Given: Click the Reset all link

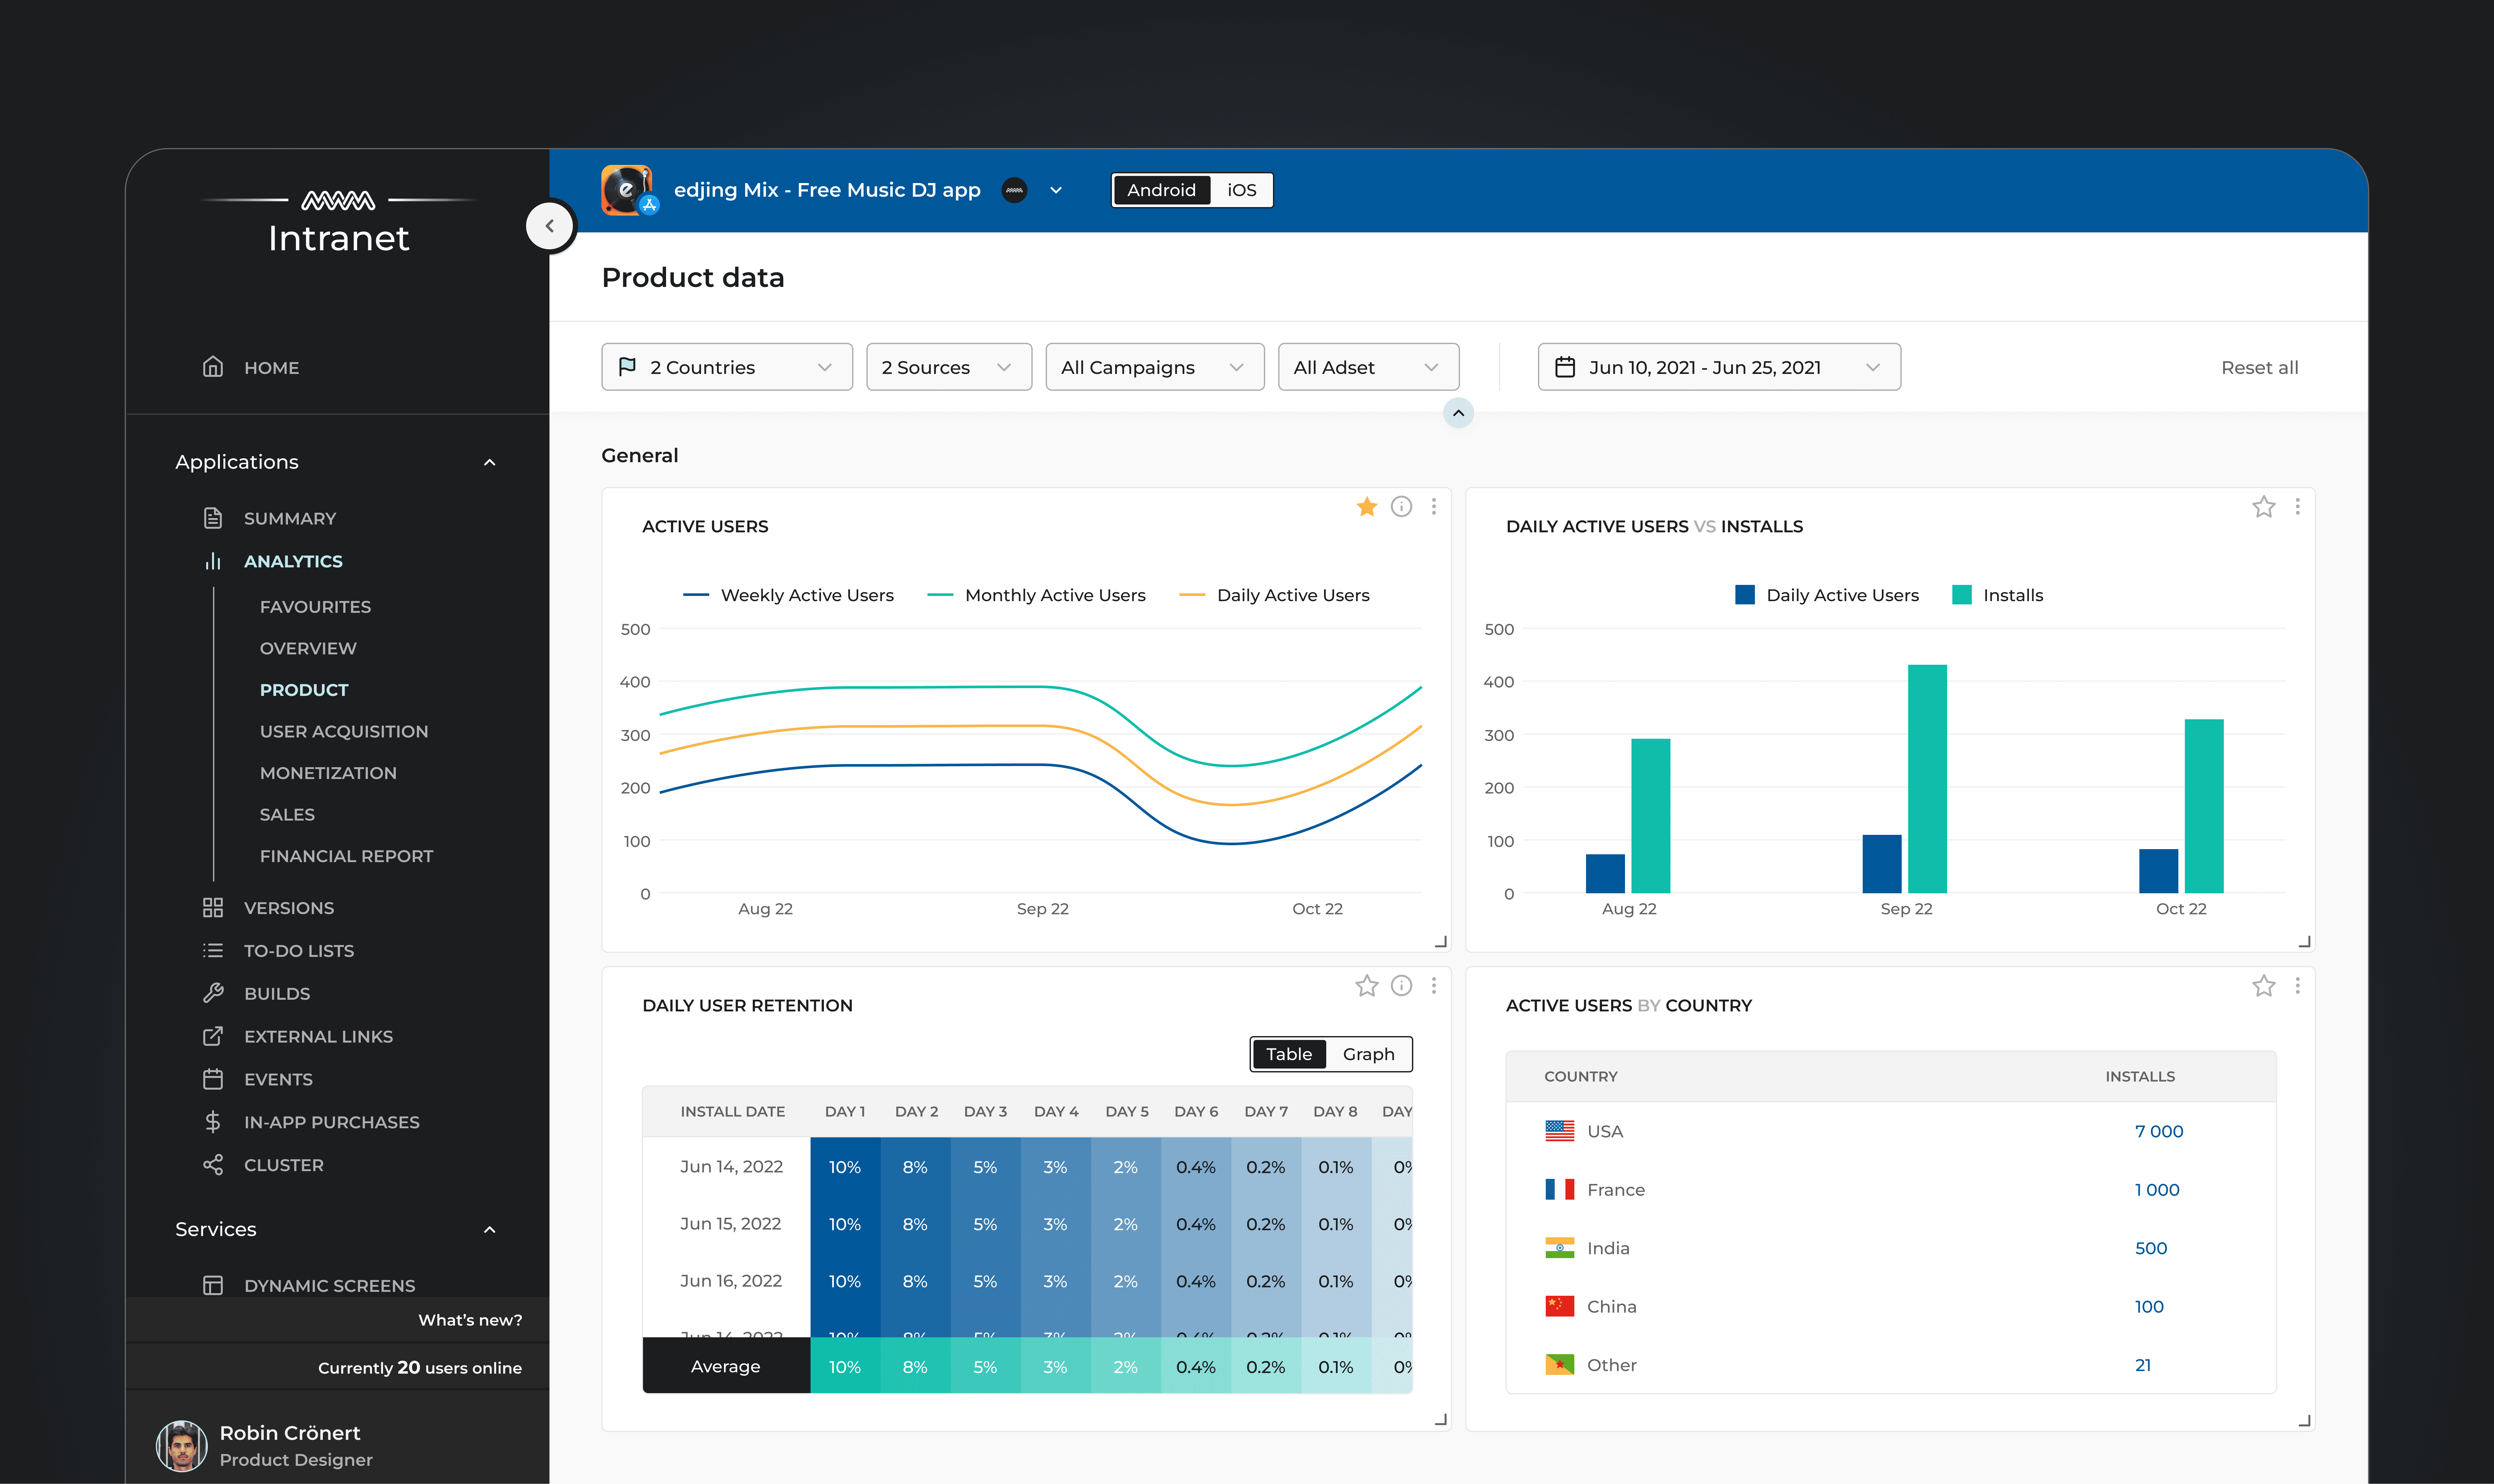Looking at the screenshot, I should (2259, 367).
